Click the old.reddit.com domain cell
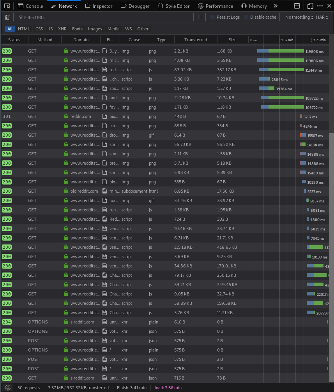This screenshot has height=392, width=334. [84, 191]
